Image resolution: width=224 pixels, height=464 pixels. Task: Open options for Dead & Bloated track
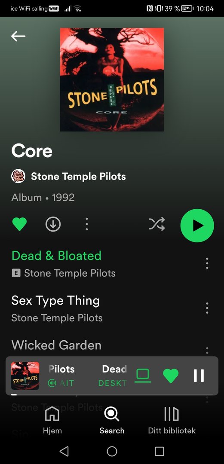coord(207,263)
